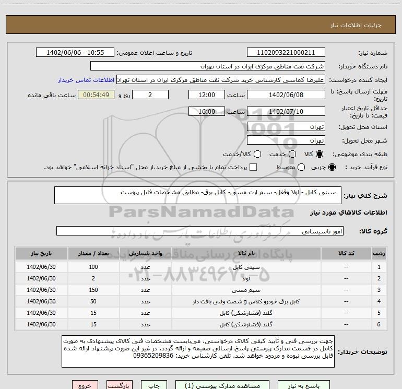Click the پاسخ به نیاز button
The image size is (402, 389).
[x=303, y=385]
